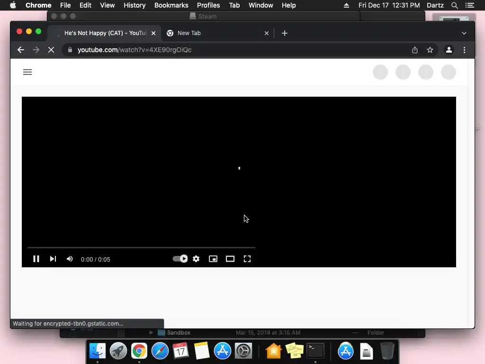Go back in Chrome
Image resolution: width=485 pixels, height=364 pixels.
pos(21,50)
